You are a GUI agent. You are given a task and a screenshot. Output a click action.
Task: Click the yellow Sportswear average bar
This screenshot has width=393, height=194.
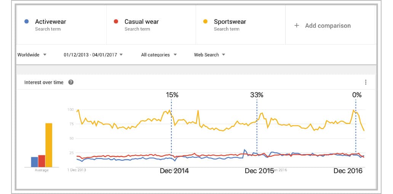click(x=49, y=145)
